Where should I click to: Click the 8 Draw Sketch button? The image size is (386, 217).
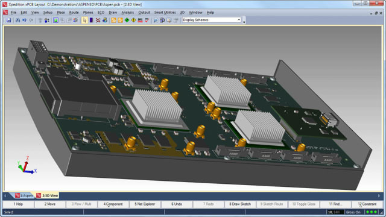(x=240, y=204)
